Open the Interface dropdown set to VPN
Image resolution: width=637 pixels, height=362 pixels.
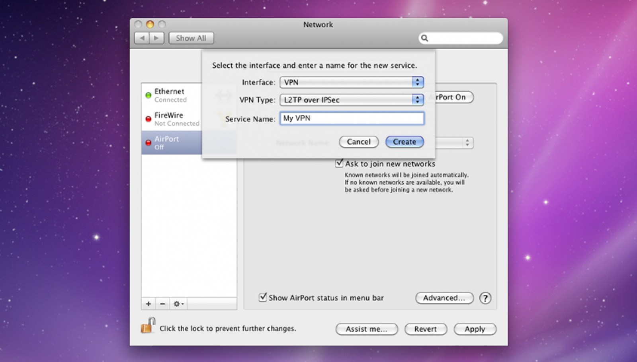click(x=352, y=82)
